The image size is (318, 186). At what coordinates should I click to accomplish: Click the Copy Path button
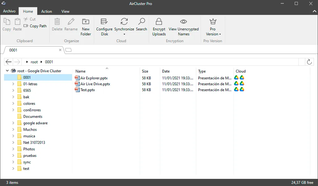click(35, 26)
